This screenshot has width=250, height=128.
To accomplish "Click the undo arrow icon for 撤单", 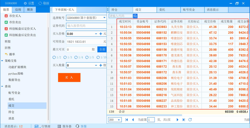I will click(x=6, y=54).
